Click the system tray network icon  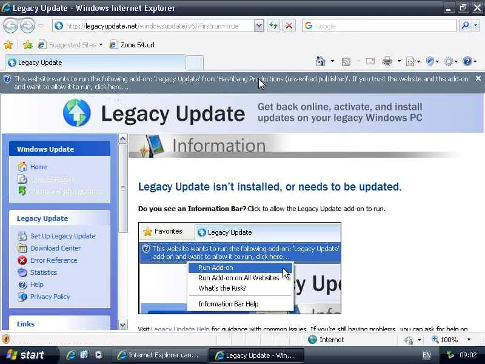tap(450, 355)
